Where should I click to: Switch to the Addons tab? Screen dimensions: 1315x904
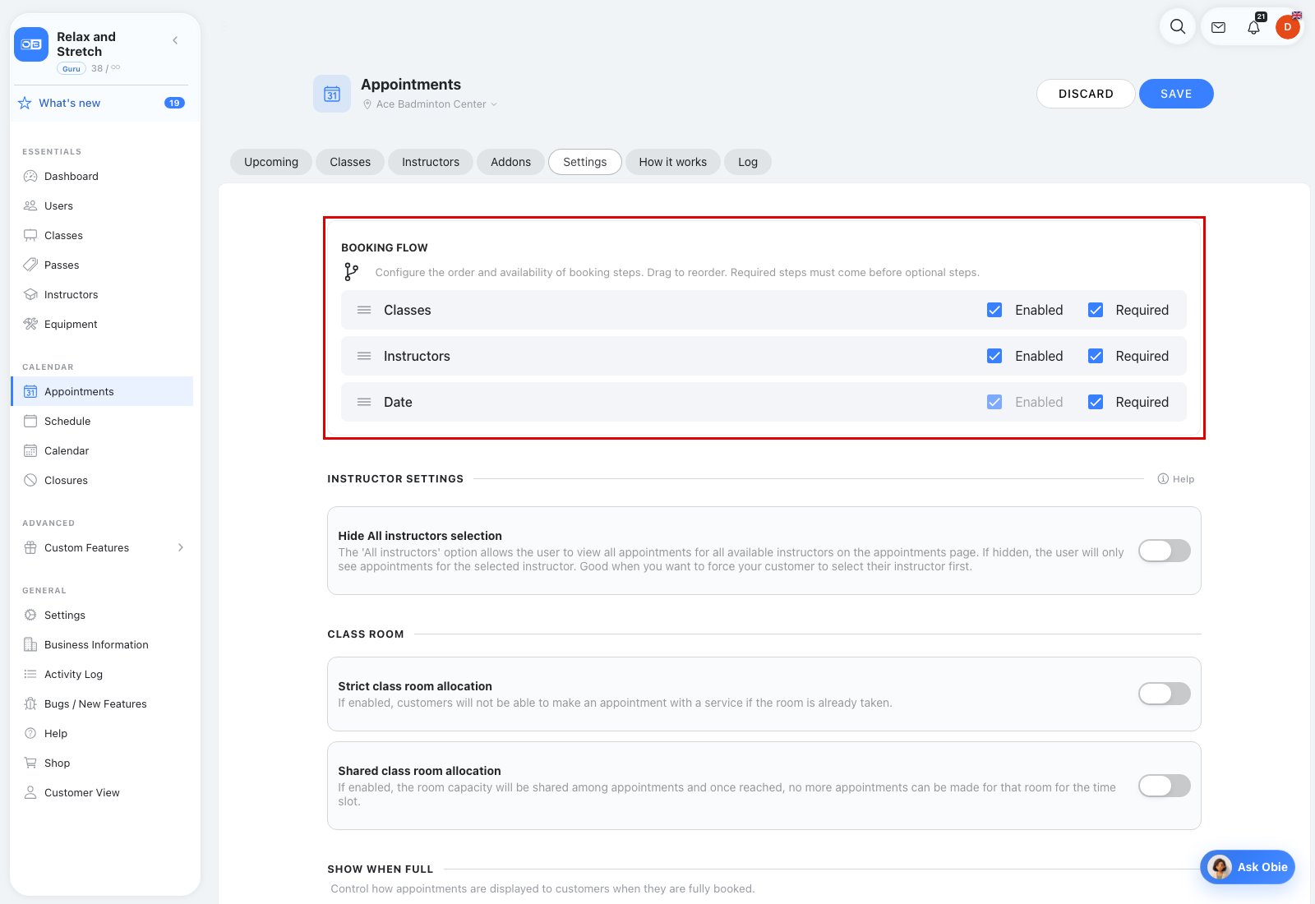pos(510,162)
